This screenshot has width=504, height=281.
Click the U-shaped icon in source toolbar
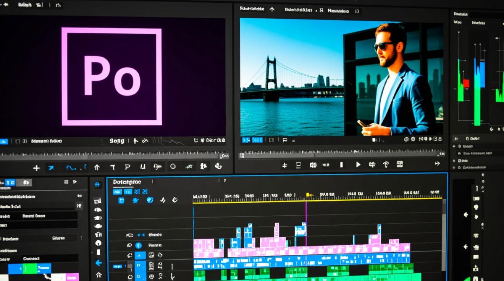(x=143, y=167)
